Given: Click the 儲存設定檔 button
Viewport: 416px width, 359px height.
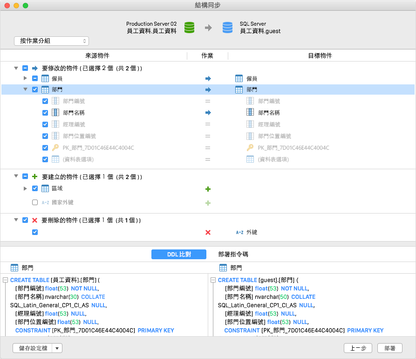Looking at the screenshot, I should click(33, 348).
